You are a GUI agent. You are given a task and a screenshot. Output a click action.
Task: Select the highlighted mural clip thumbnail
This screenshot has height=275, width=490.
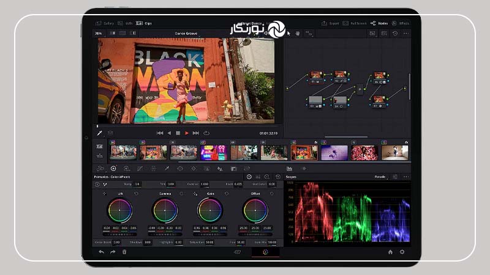304,152
